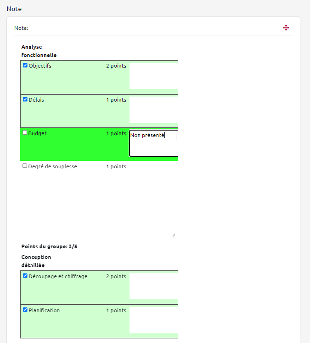The height and width of the screenshot is (343, 310).
Task: Click the "Non présenté" text field
Action: 153,143
